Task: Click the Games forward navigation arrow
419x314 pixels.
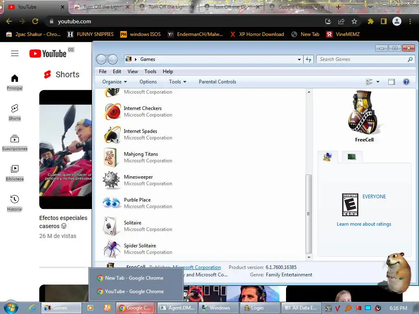Action: click(x=113, y=59)
